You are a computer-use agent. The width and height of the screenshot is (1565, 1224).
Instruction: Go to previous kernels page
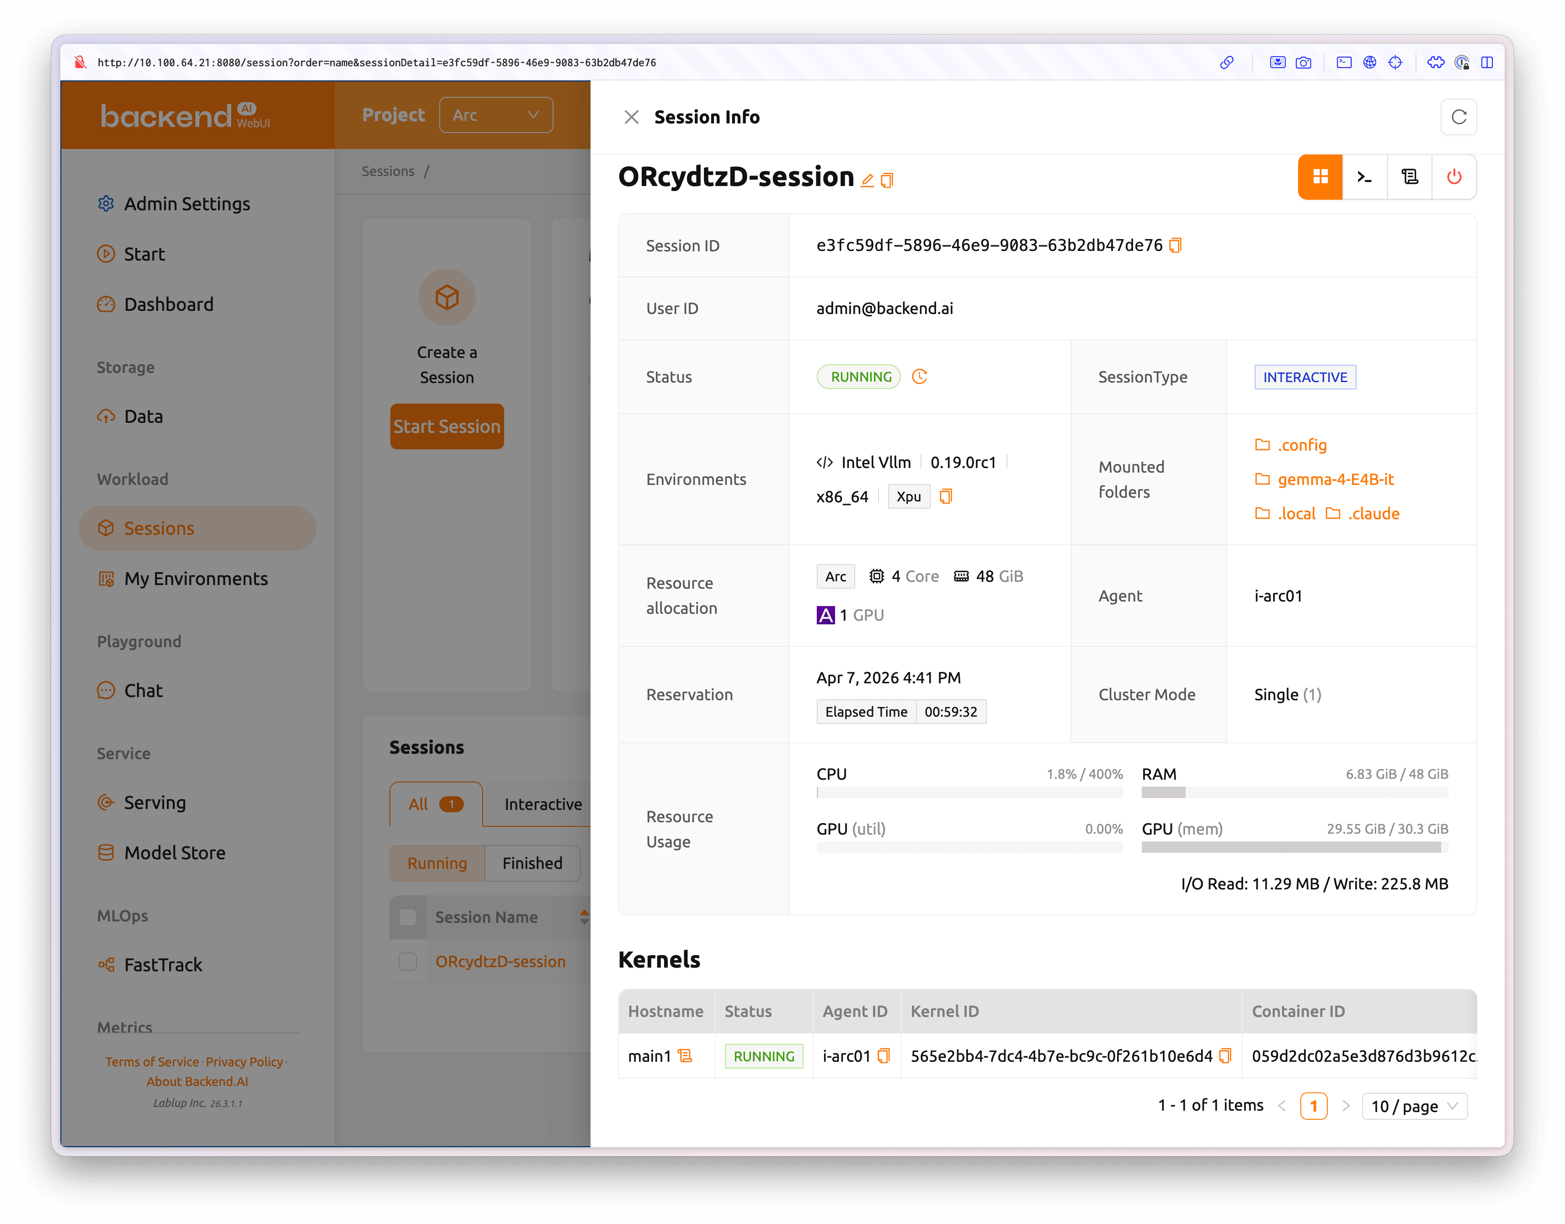(x=1282, y=1106)
